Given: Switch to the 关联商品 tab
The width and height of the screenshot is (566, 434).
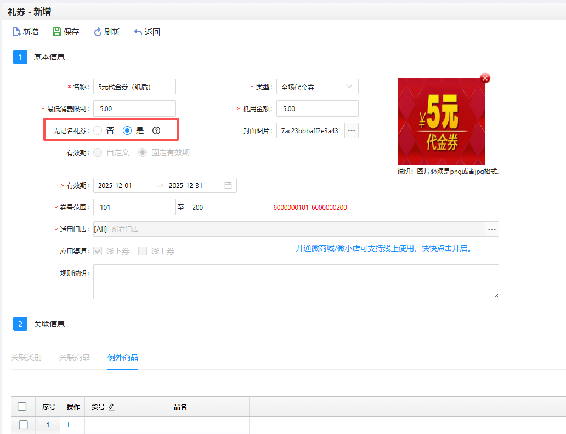Looking at the screenshot, I should (x=75, y=357).
